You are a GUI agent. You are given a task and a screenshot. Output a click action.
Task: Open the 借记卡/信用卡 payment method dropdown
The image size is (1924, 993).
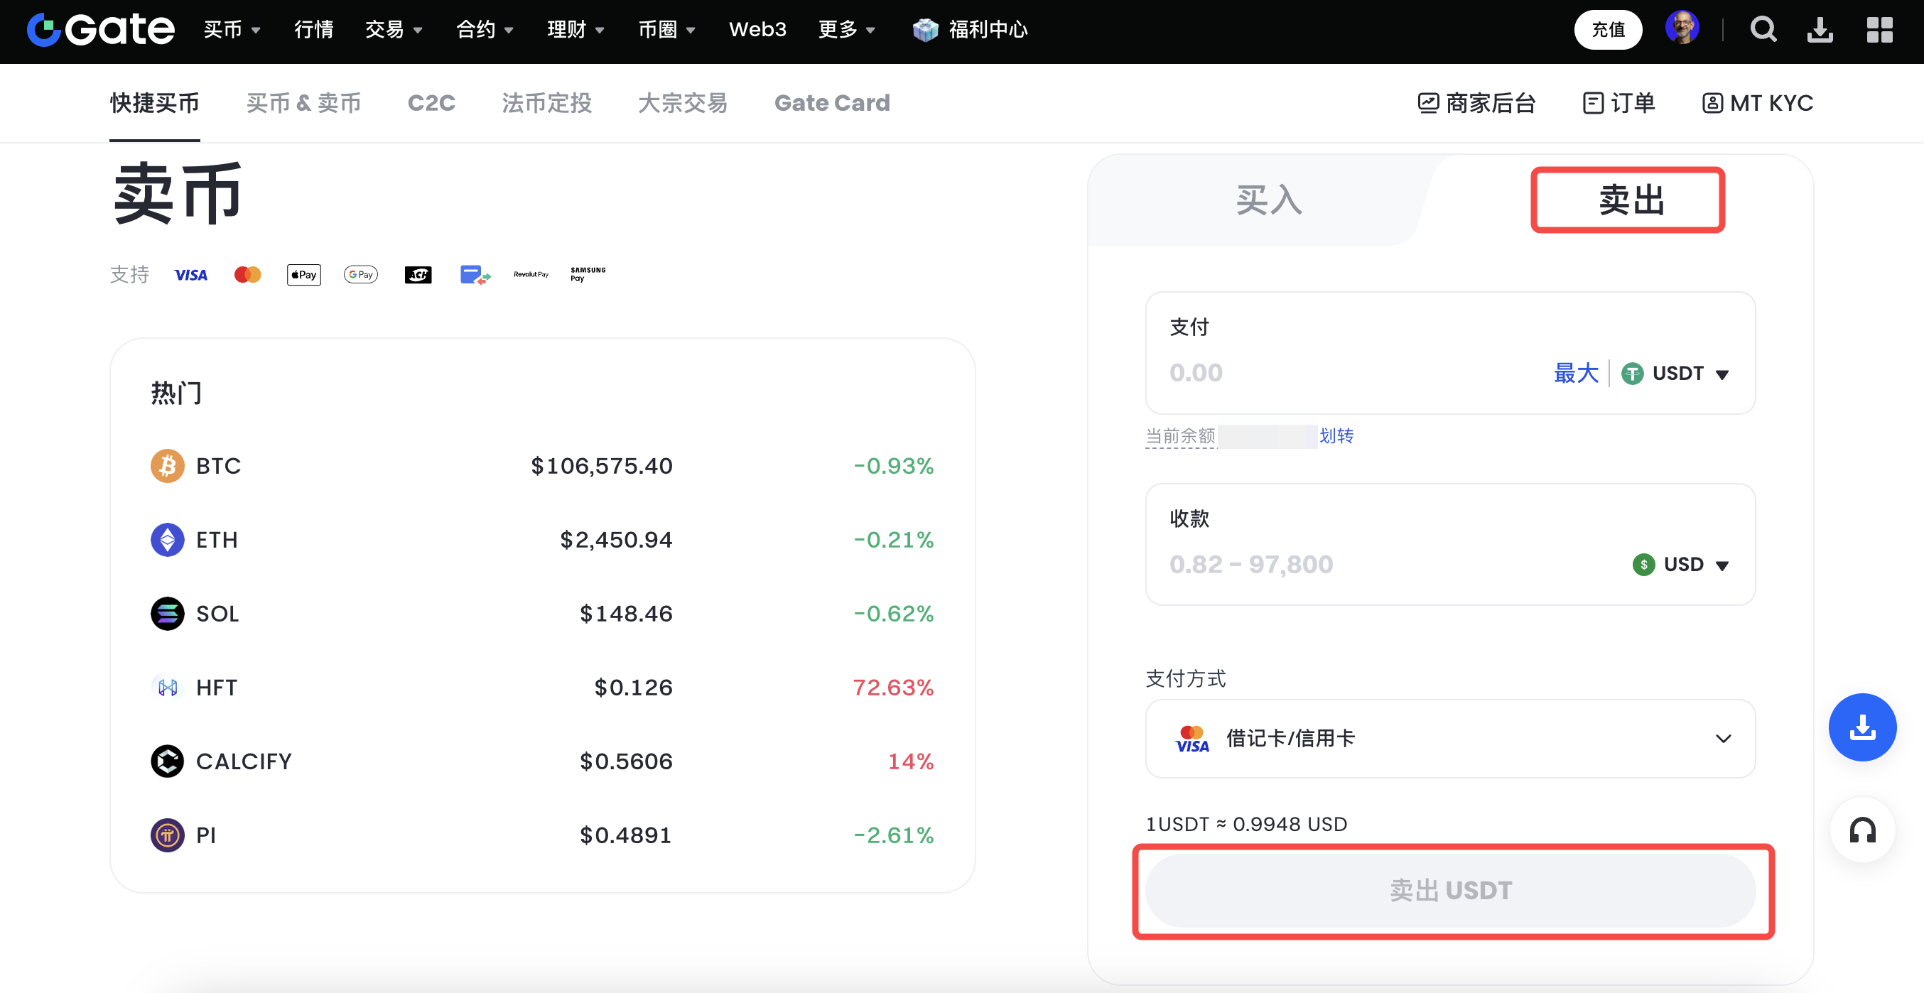1449,739
